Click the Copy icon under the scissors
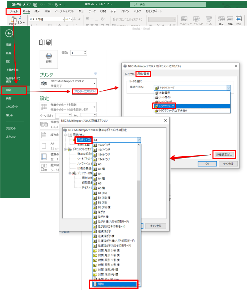 coord(20,23)
